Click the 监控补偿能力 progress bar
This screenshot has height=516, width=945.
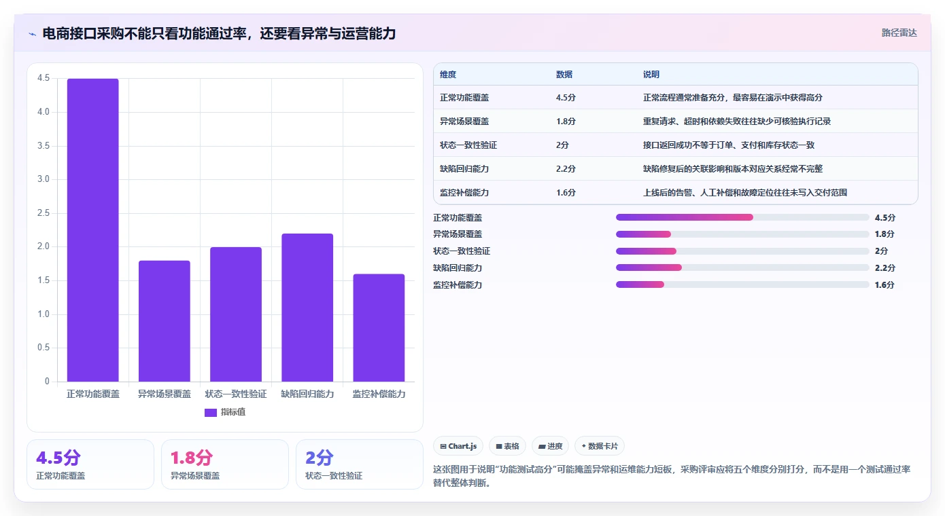tap(742, 284)
